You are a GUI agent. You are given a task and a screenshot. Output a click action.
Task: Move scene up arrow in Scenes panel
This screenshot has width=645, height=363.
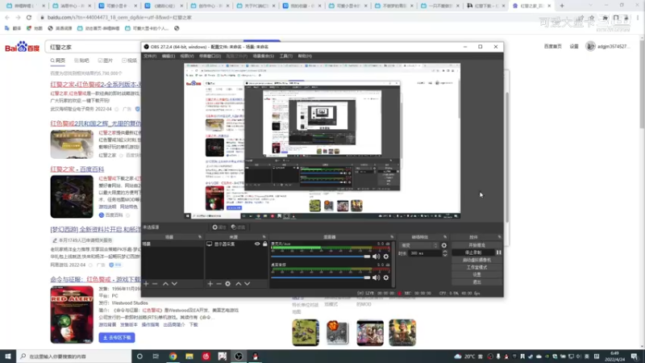tap(165, 284)
